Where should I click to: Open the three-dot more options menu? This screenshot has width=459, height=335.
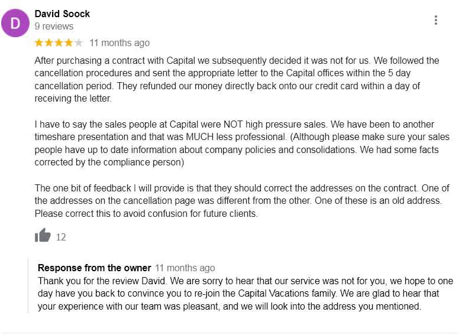pos(436,20)
